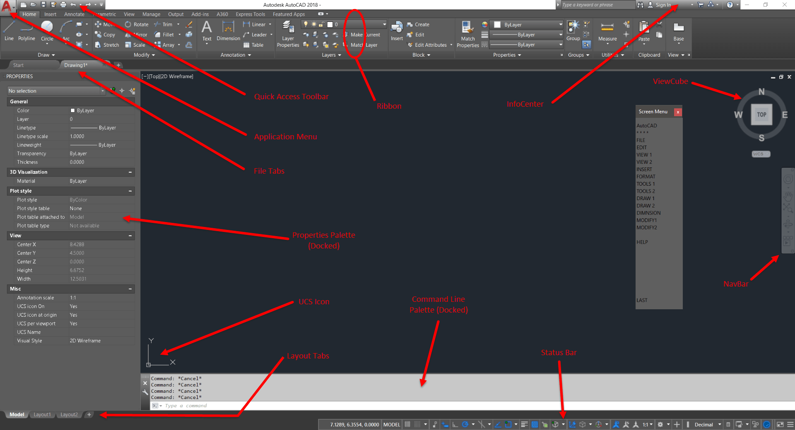This screenshot has height=430, width=795.
Task: Toggle MODEL space button in status bar
Action: [x=392, y=425]
